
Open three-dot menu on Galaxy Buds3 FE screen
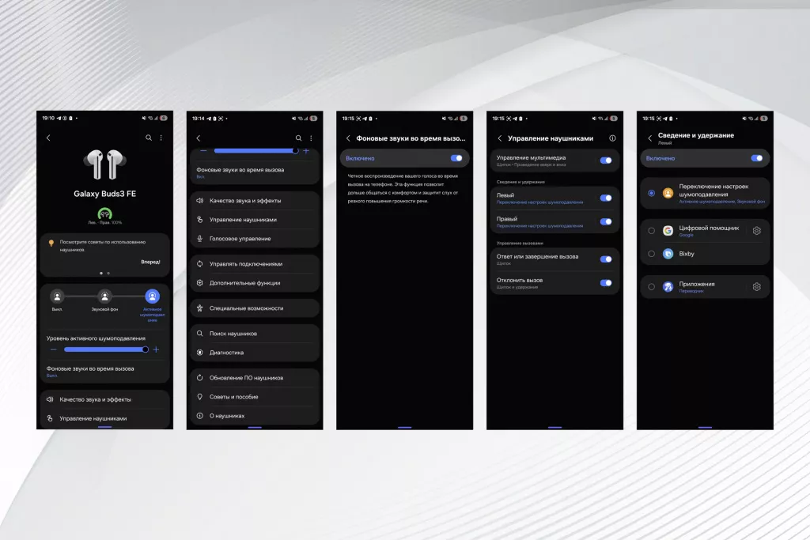(x=161, y=138)
